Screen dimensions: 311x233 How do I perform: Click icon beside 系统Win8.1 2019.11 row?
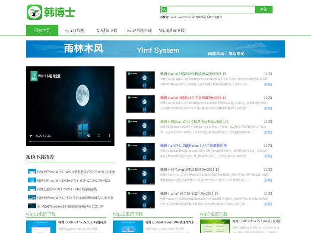click(x=32, y=189)
